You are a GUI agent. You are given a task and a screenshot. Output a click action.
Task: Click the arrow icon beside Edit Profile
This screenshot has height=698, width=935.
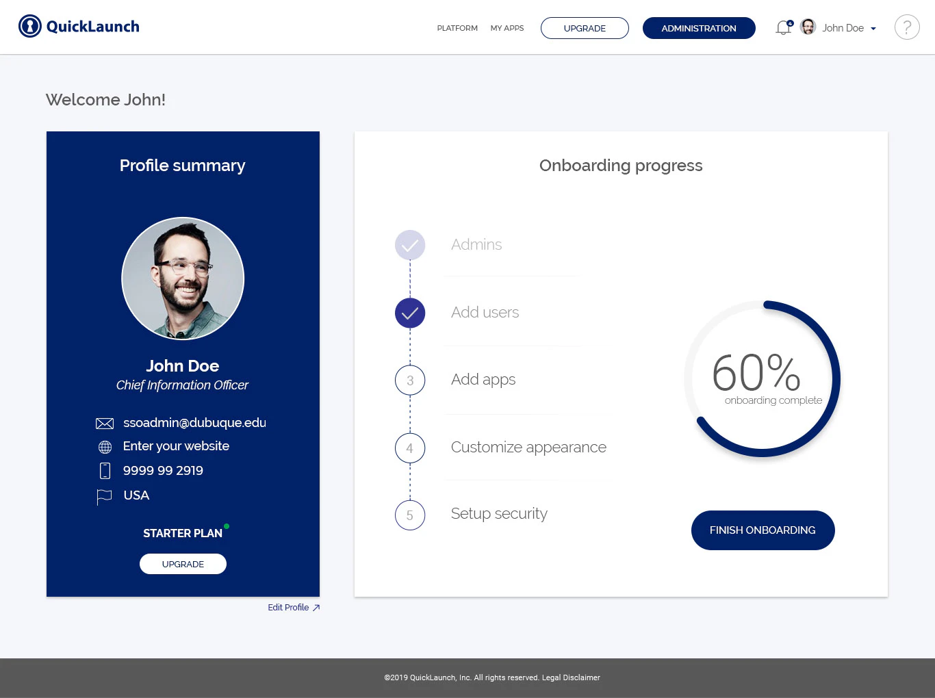(x=316, y=607)
